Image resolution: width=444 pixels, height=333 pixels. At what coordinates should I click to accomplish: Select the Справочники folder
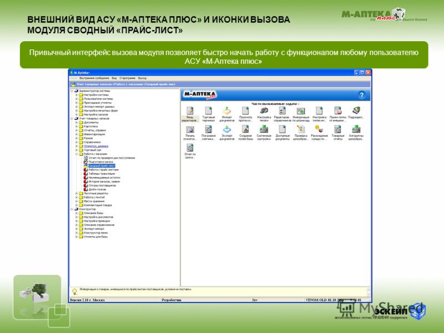coord(92,142)
